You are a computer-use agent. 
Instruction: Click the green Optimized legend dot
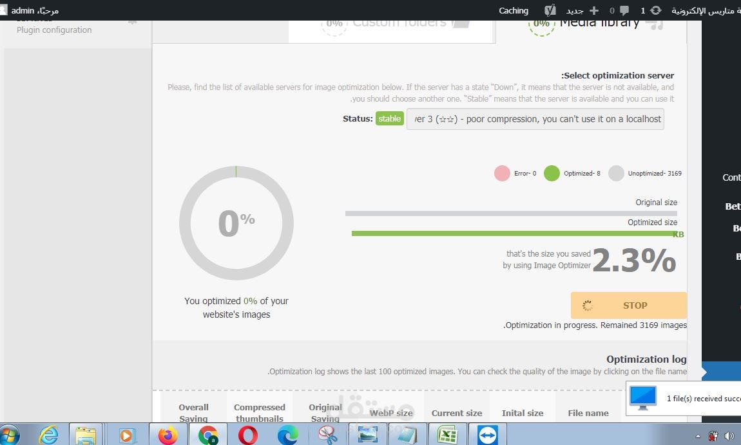coord(552,174)
